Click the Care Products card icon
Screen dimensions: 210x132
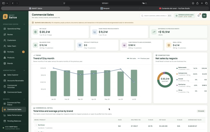(x=124, y=45)
